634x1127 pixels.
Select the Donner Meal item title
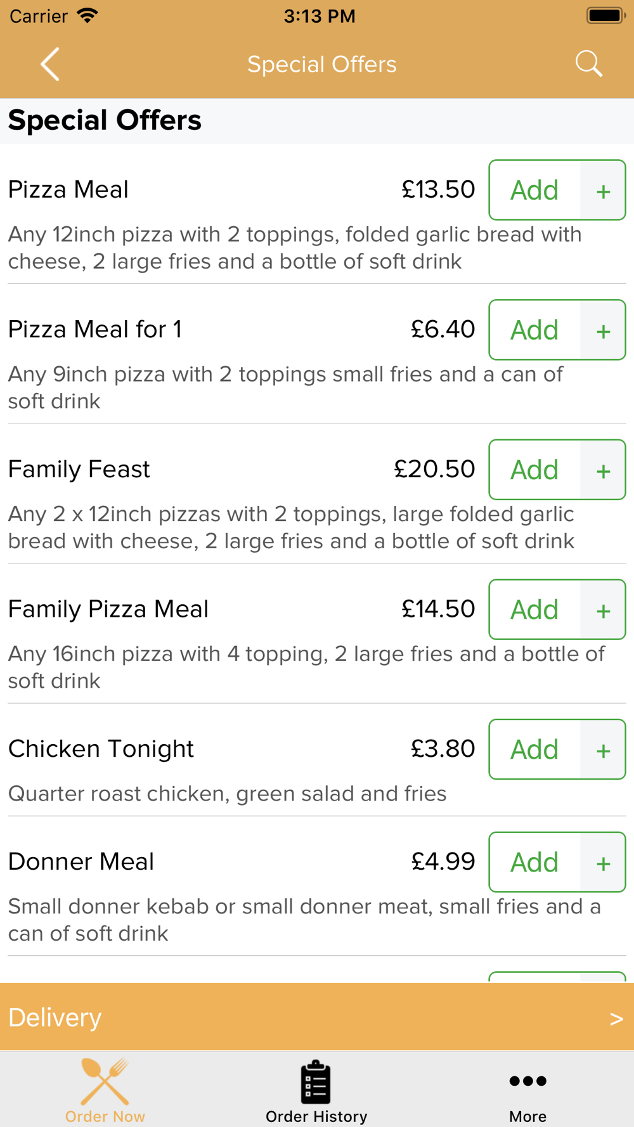tap(81, 861)
